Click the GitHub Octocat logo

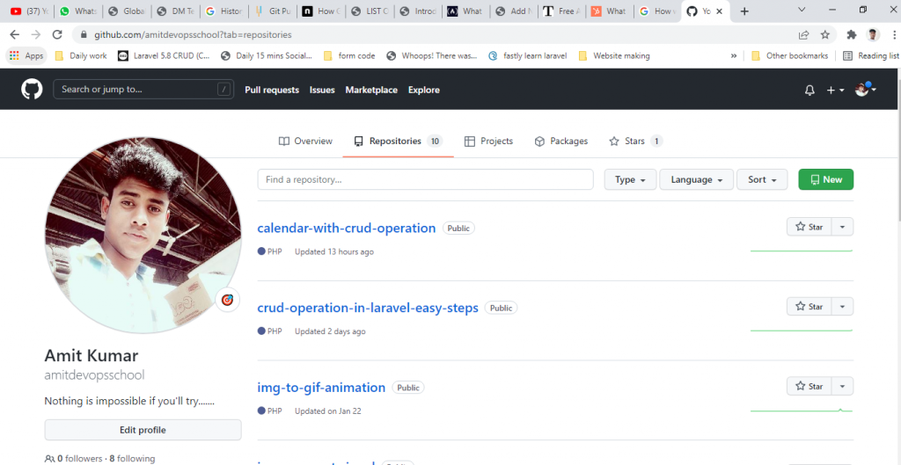(32, 90)
